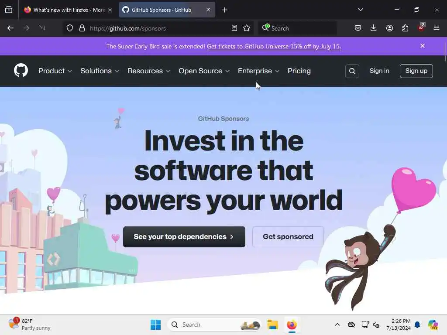
Task: Open the Windows Start menu
Action: coord(155,325)
